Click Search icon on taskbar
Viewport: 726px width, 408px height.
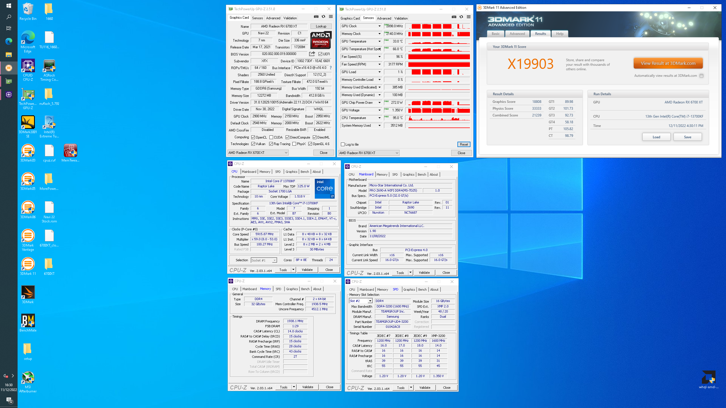(x=9, y=17)
